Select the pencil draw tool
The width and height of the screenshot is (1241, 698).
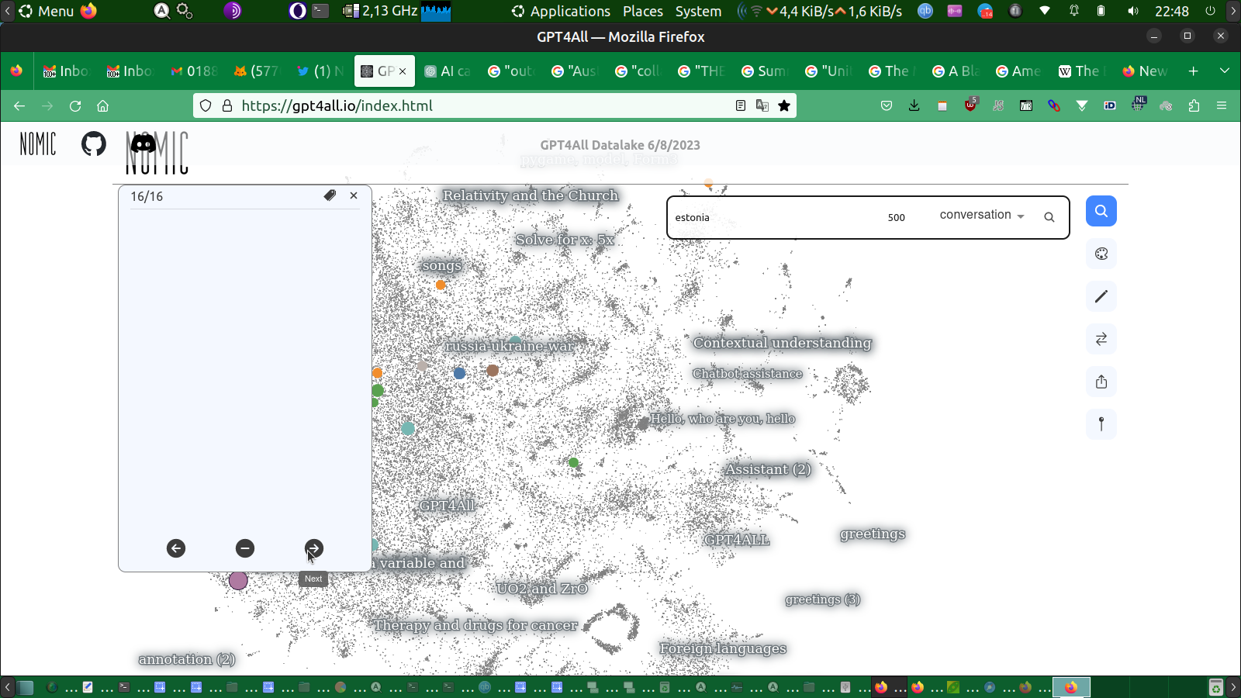[1101, 296]
